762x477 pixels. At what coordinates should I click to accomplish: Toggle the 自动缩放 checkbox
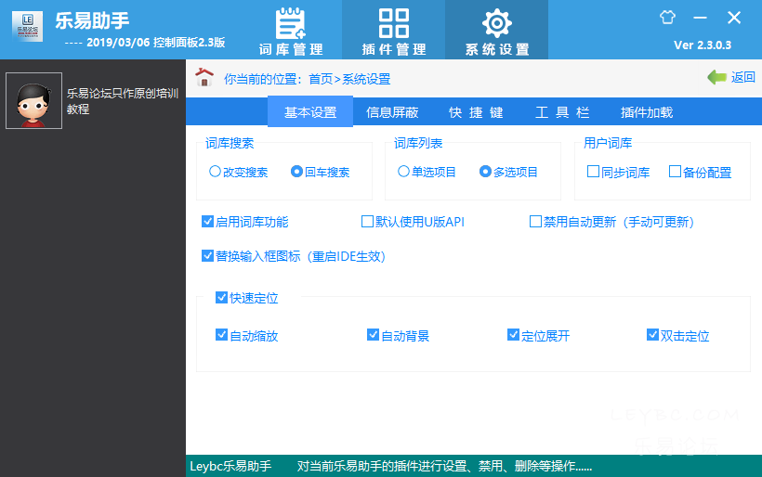click(221, 335)
